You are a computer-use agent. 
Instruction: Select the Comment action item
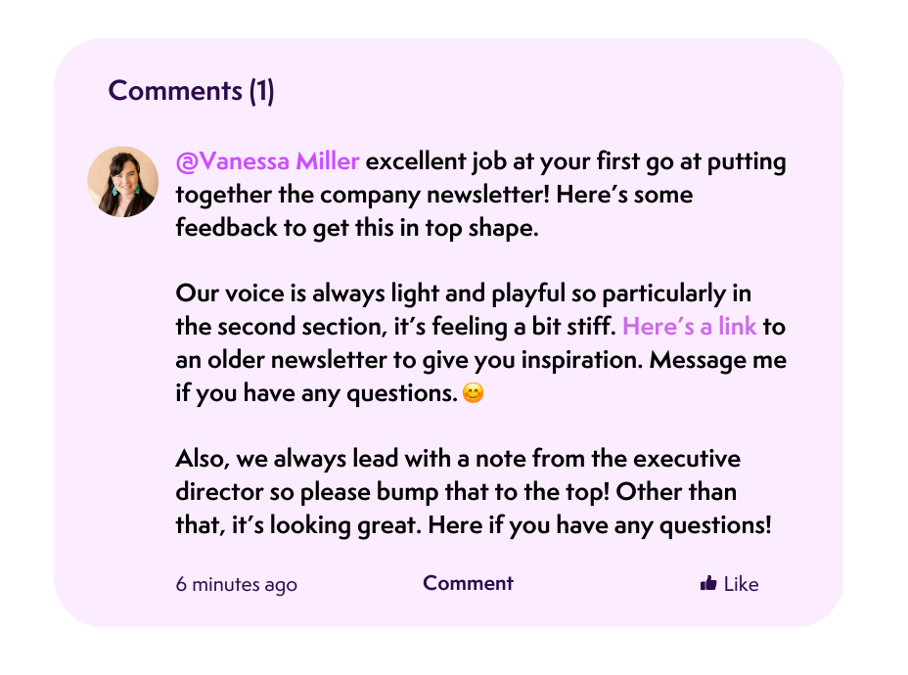click(468, 583)
